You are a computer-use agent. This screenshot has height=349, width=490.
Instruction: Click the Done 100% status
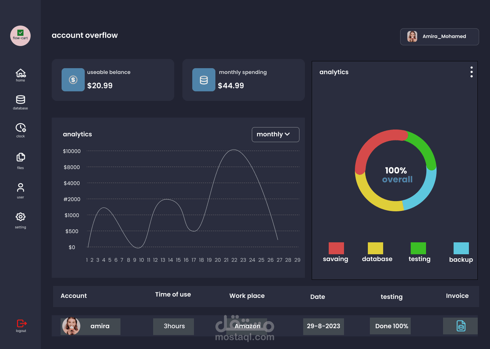coord(390,326)
